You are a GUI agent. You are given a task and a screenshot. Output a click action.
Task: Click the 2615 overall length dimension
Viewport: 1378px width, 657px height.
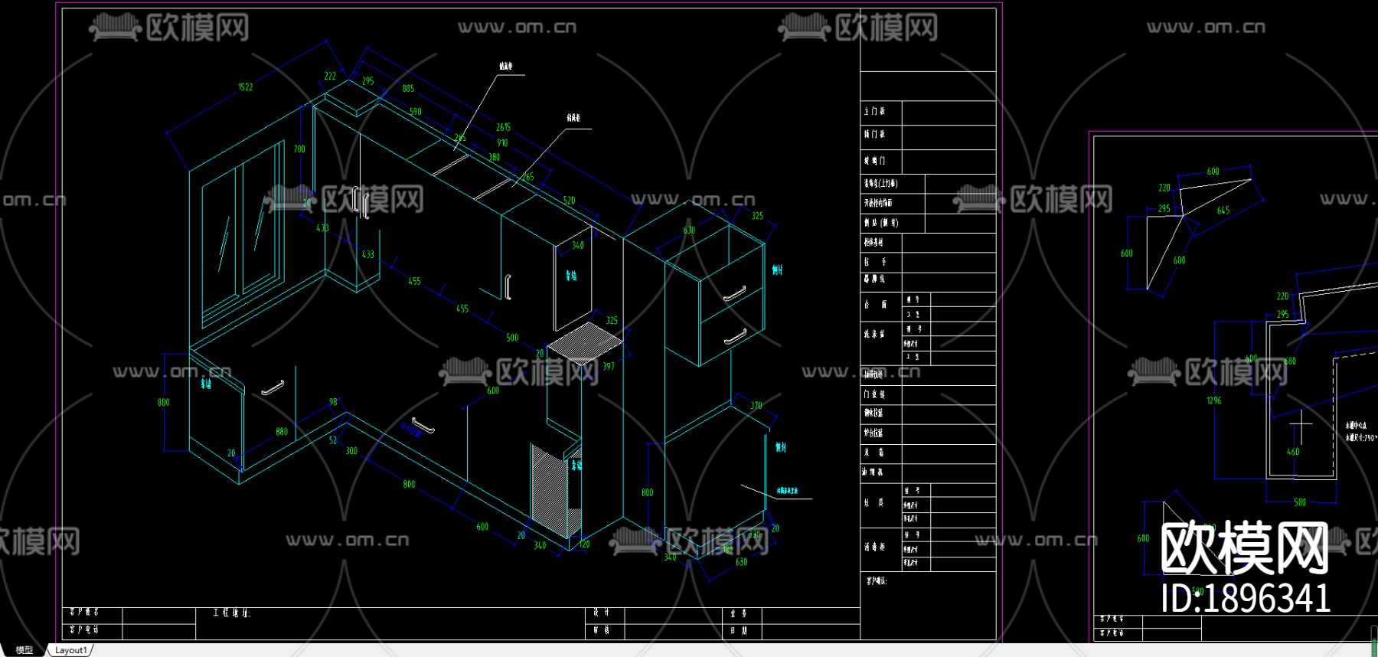point(503,128)
